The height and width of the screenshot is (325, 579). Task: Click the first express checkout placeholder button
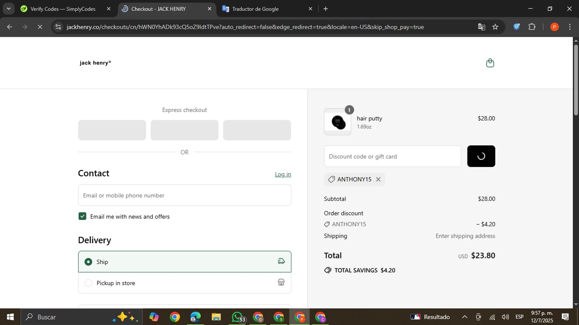112,130
